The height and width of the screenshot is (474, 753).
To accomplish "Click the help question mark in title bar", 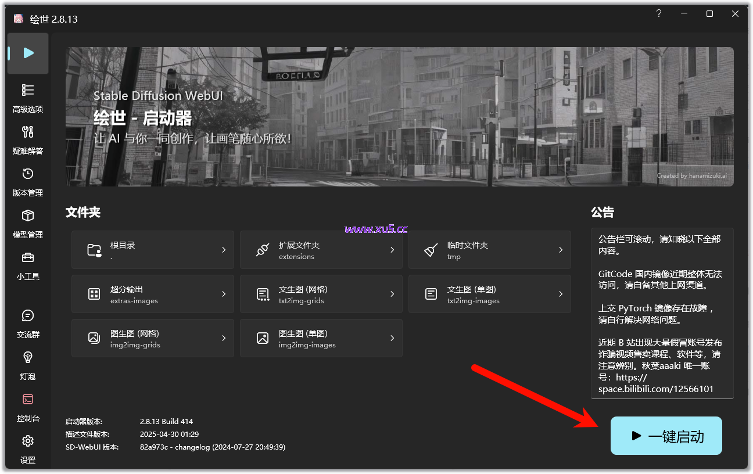I will tap(658, 13).
